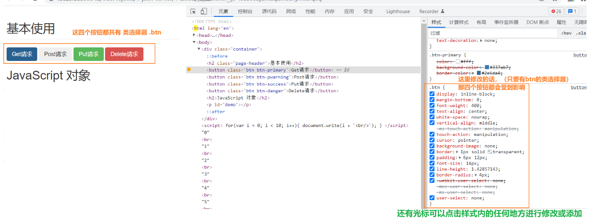This screenshot has height=218, width=590.
Task: Select the 计算样式 (Computed) sidebar tab
Action: coord(459,22)
